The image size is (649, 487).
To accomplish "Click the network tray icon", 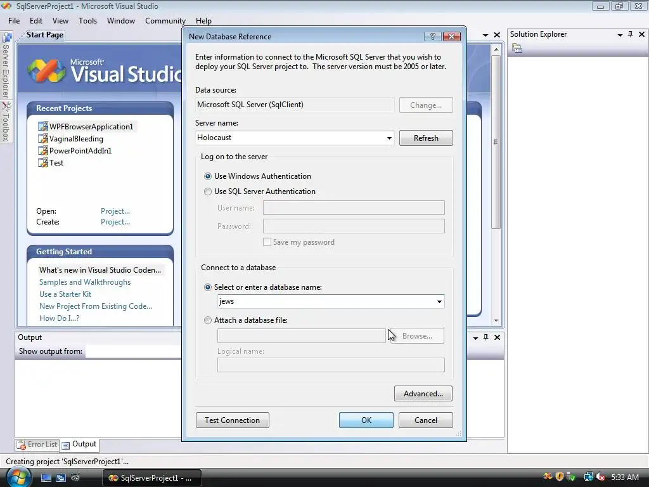I will (x=588, y=477).
